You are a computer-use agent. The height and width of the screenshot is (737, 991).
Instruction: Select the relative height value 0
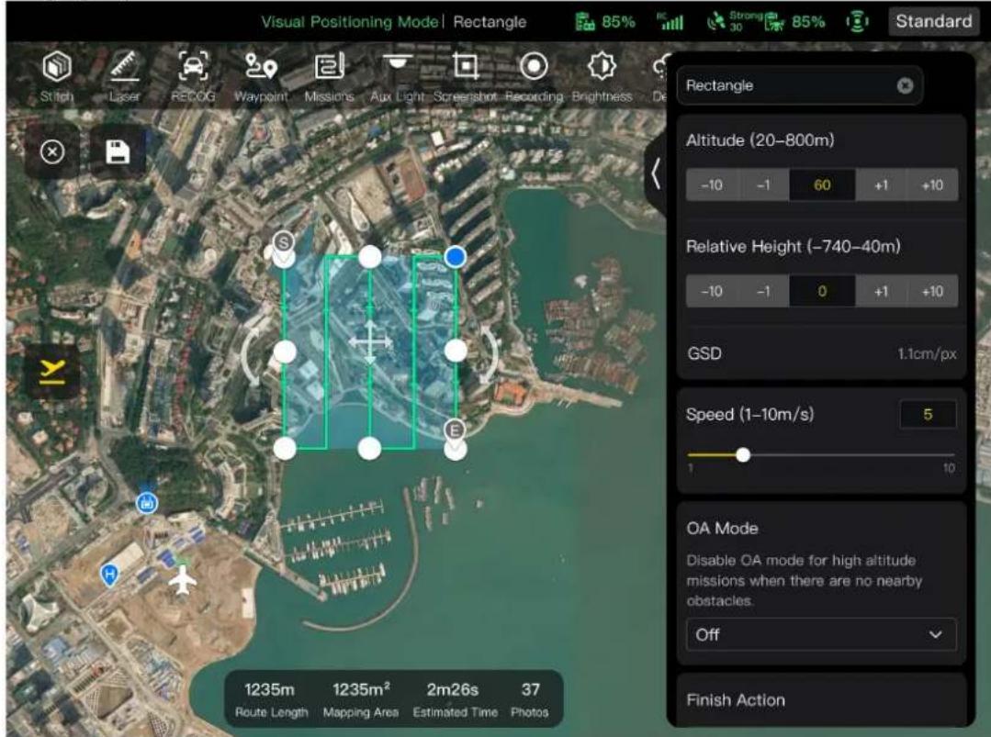[x=822, y=291]
